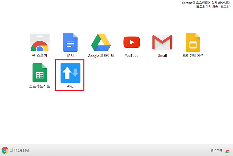Launch the Slides (프레젠테이션) app

coord(193,42)
